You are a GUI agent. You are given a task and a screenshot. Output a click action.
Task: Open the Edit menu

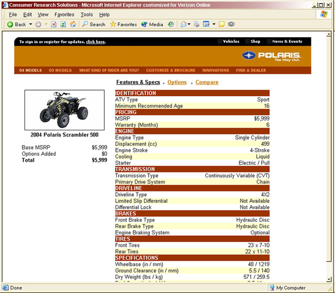pos(27,15)
